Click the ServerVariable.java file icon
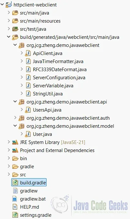 [x=28, y=86]
